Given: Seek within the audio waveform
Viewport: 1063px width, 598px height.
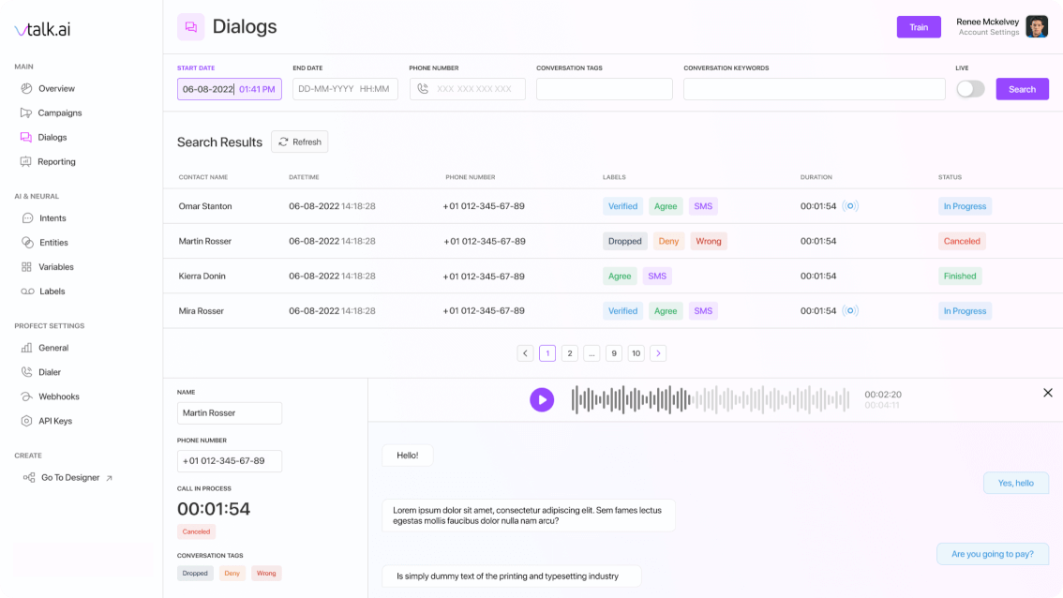Looking at the screenshot, I should pyautogui.click(x=710, y=400).
